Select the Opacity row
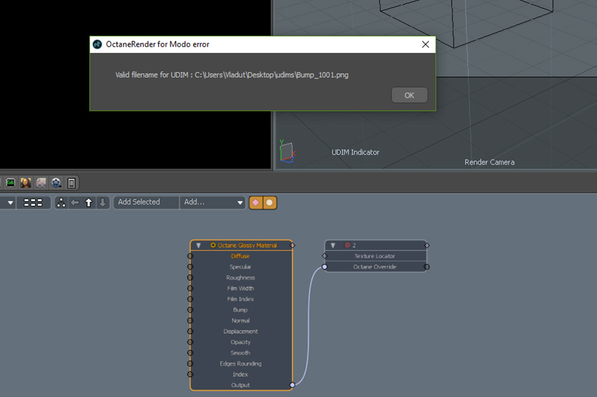This screenshot has height=397, width=597. point(241,342)
